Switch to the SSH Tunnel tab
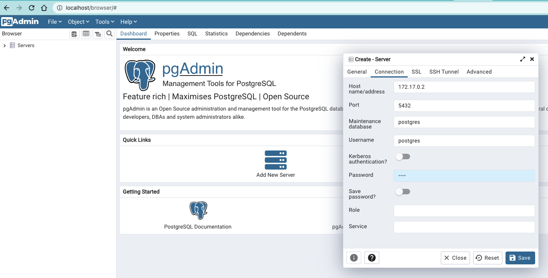Viewport: 548px width, 278px height. coord(444,72)
